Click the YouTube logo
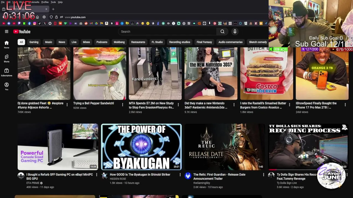 coord(22,32)
